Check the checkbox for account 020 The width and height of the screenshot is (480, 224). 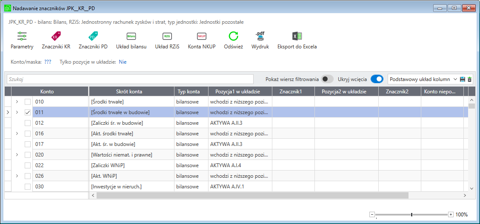[x=28, y=155]
